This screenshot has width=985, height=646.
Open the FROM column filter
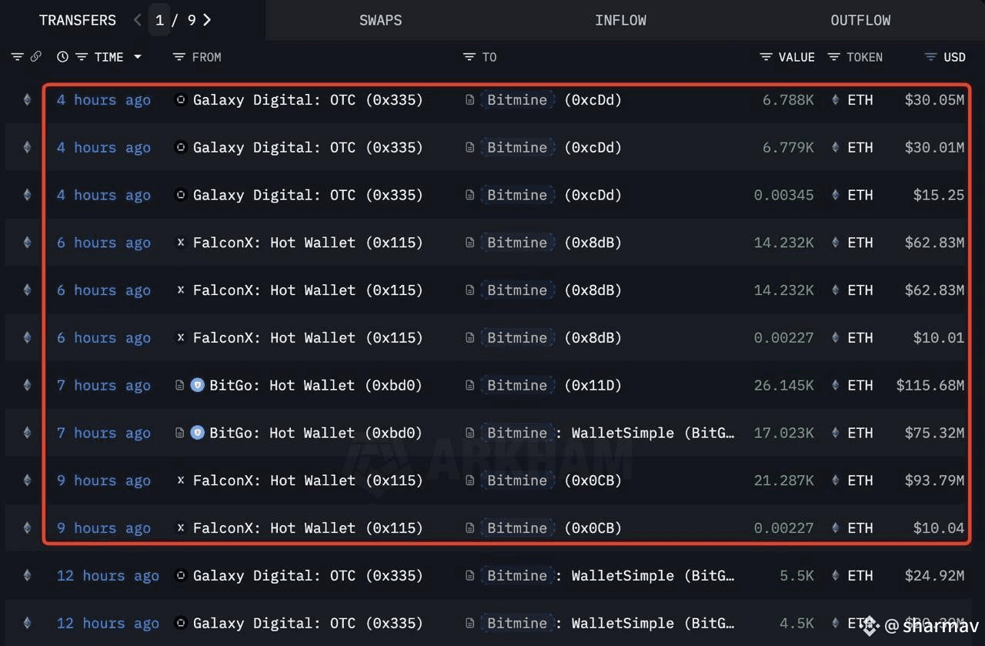[179, 57]
